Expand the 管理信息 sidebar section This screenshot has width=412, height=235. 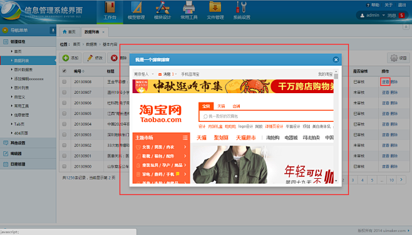pyautogui.click(x=28, y=42)
